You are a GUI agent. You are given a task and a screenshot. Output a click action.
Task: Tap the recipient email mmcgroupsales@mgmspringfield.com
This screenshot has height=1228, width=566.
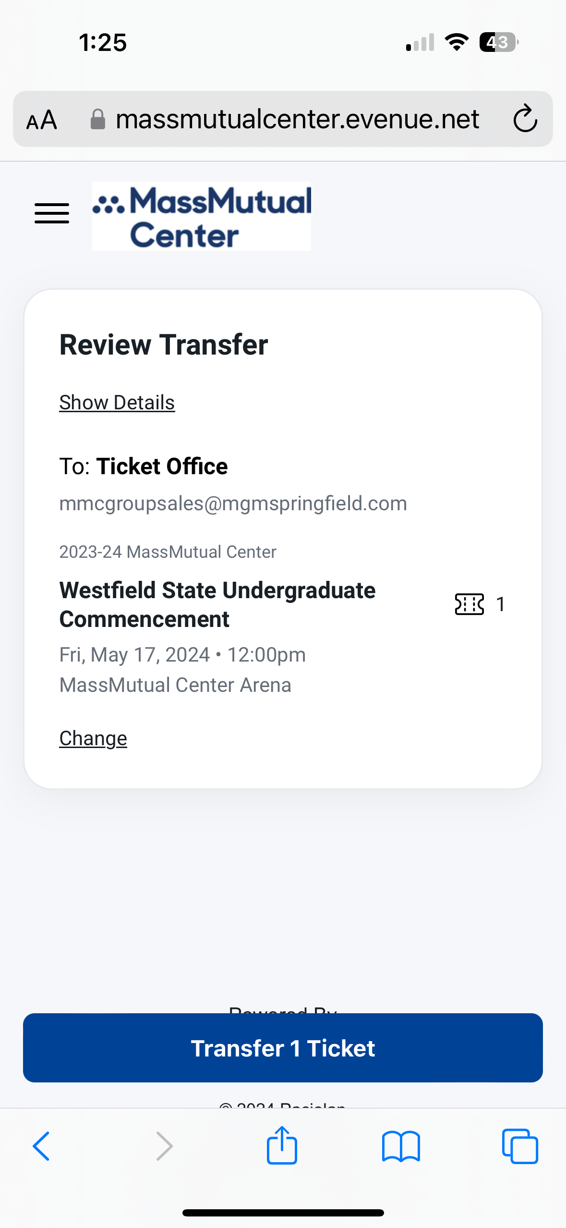pyautogui.click(x=233, y=503)
